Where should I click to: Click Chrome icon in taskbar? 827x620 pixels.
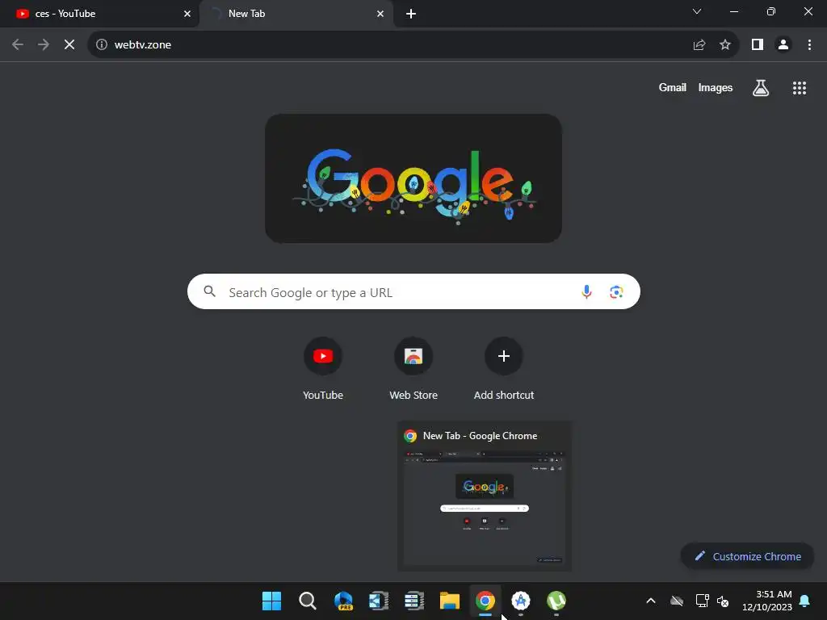[x=485, y=601]
